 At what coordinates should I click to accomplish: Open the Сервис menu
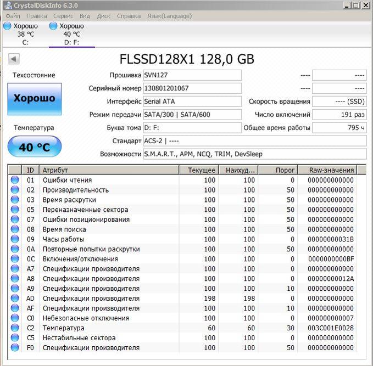point(63,16)
